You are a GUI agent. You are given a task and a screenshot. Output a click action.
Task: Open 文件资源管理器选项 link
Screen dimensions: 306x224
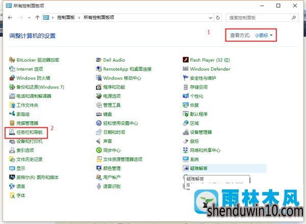tap(123, 159)
